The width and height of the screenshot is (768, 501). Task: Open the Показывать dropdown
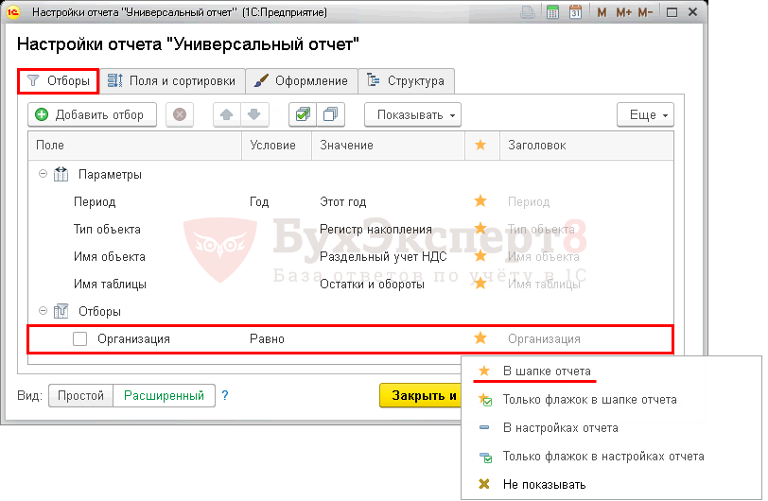coord(412,114)
